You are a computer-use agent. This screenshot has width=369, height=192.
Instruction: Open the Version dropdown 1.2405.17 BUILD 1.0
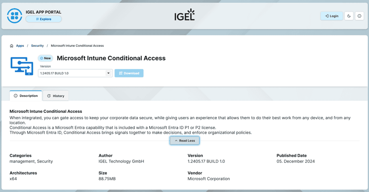(x=75, y=73)
